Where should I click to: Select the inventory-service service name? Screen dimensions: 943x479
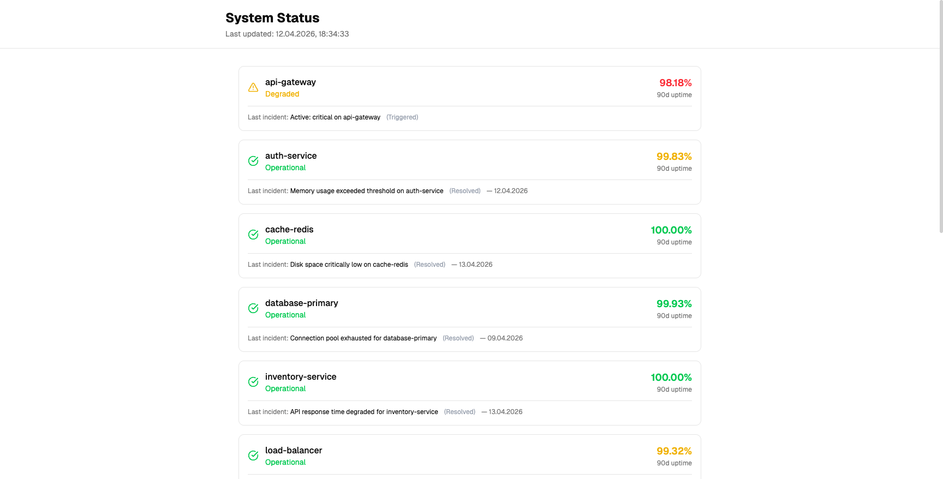click(x=301, y=376)
